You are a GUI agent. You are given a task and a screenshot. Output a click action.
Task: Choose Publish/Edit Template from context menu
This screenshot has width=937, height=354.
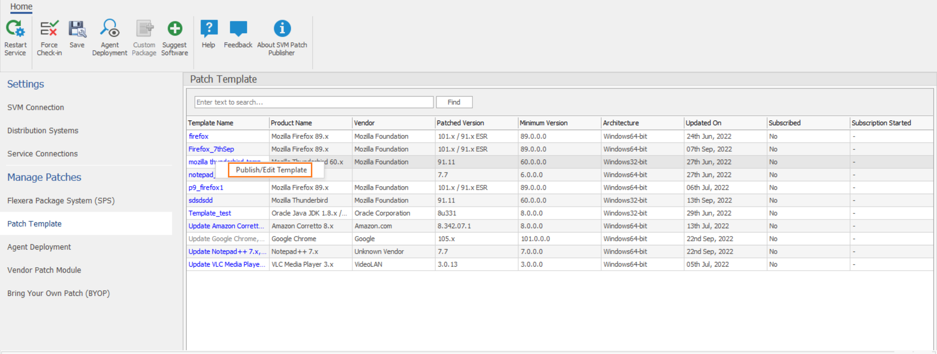[x=271, y=170]
